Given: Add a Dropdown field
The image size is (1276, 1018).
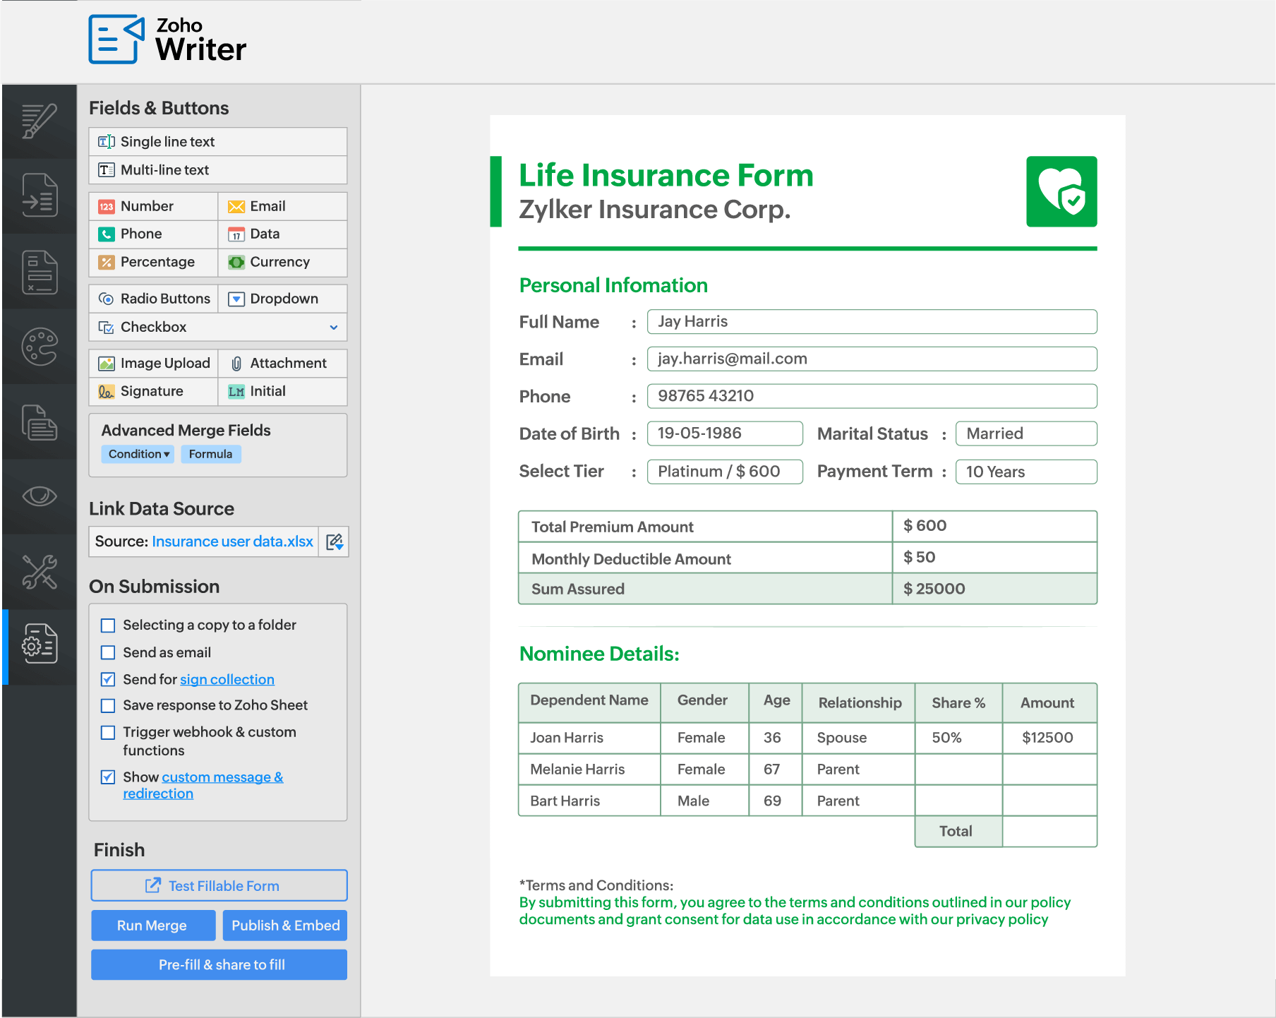Looking at the screenshot, I should point(282,299).
